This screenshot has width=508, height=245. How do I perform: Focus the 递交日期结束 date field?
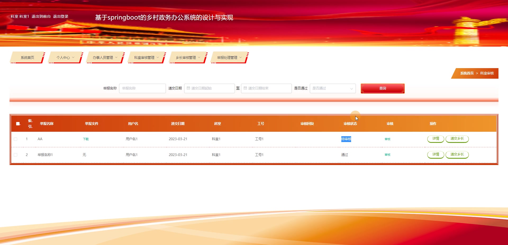pos(266,88)
